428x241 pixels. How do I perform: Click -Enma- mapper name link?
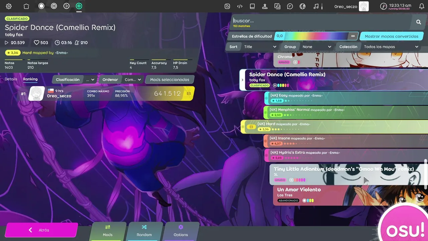point(61,53)
